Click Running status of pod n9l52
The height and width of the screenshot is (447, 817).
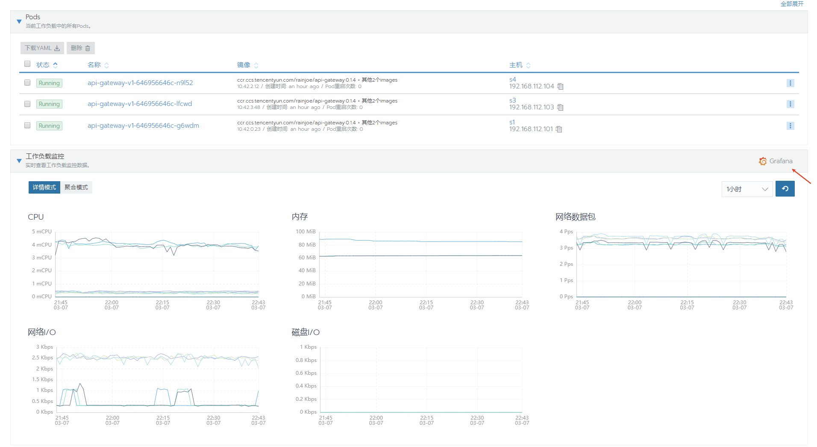pos(49,83)
